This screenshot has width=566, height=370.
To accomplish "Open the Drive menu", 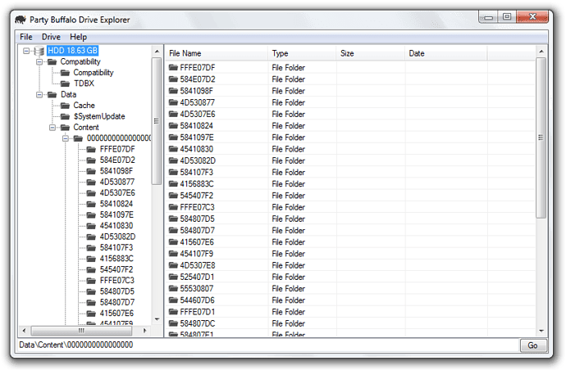I will click(x=51, y=37).
